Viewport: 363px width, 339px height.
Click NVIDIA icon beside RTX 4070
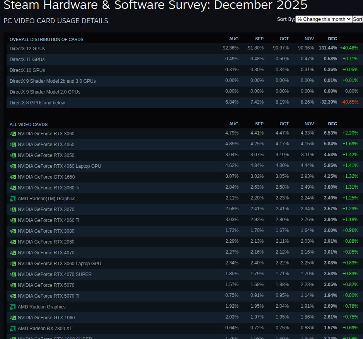point(13,253)
